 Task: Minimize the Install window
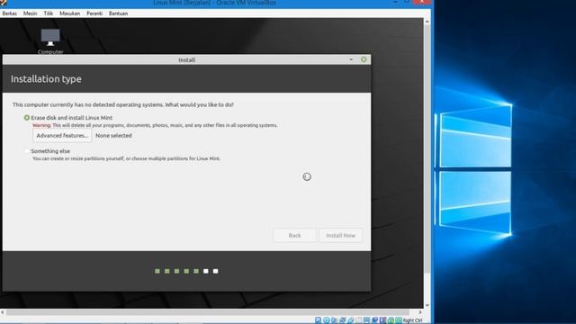click(x=351, y=59)
